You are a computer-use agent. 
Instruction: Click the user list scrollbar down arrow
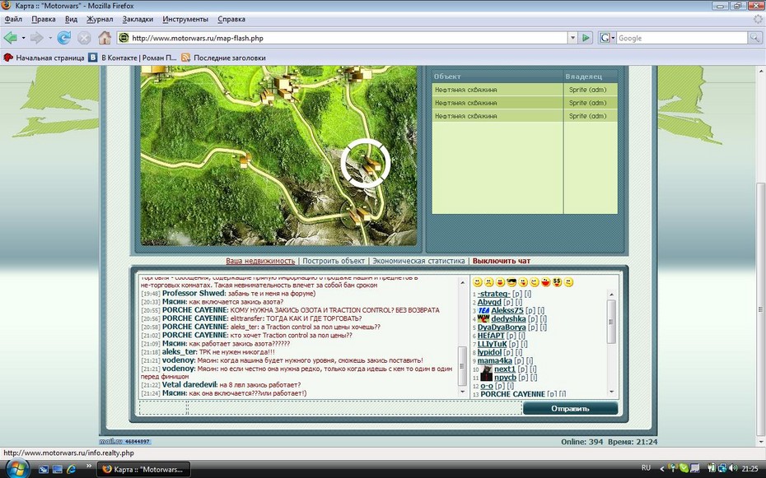[x=611, y=392]
